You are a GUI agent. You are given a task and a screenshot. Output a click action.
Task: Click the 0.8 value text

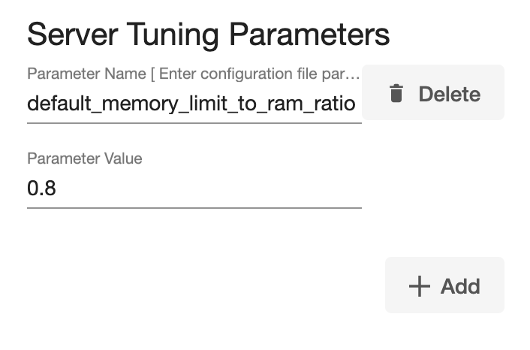[41, 187]
